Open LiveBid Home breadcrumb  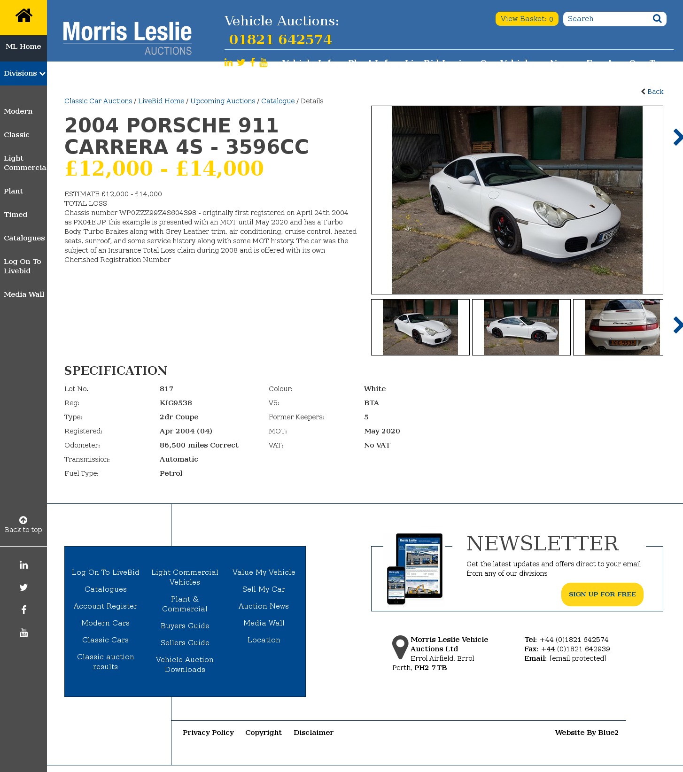tap(161, 101)
